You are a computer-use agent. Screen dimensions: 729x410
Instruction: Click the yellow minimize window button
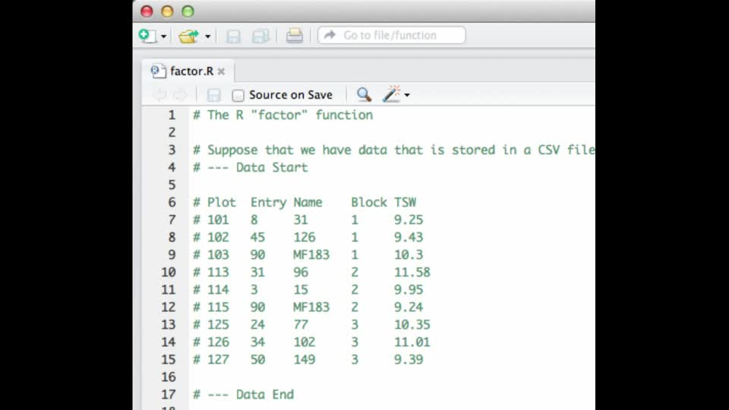click(167, 11)
